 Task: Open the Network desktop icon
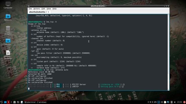(x=8, y=17)
